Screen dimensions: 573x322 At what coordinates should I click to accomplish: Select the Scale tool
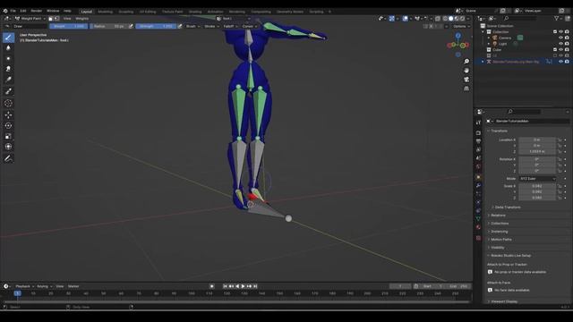tap(8, 136)
